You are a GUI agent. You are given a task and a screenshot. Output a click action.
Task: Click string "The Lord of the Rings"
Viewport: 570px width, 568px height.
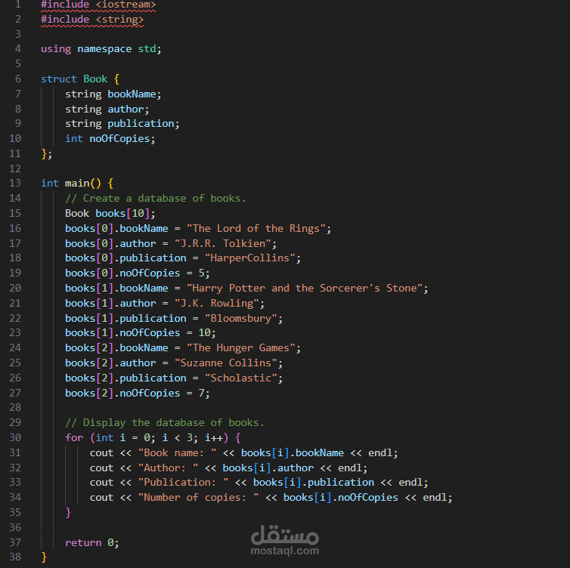(x=256, y=228)
